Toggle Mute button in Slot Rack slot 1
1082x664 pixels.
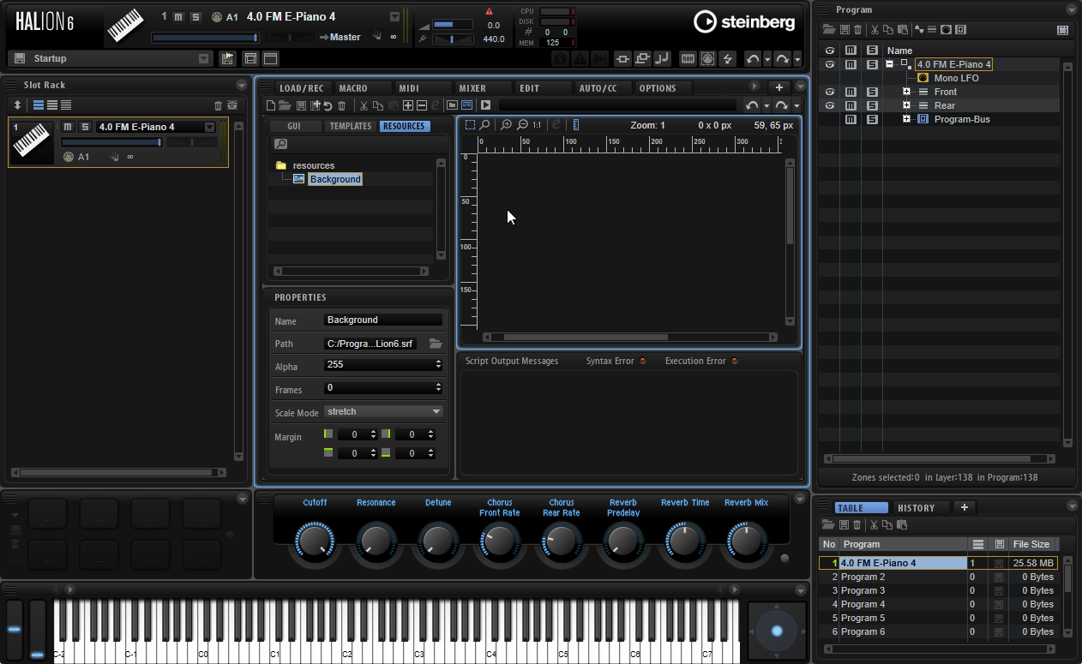click(68, 127)
